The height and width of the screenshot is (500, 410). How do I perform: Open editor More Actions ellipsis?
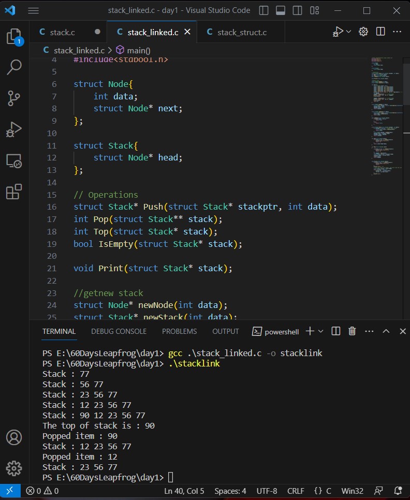pos(397,32)
